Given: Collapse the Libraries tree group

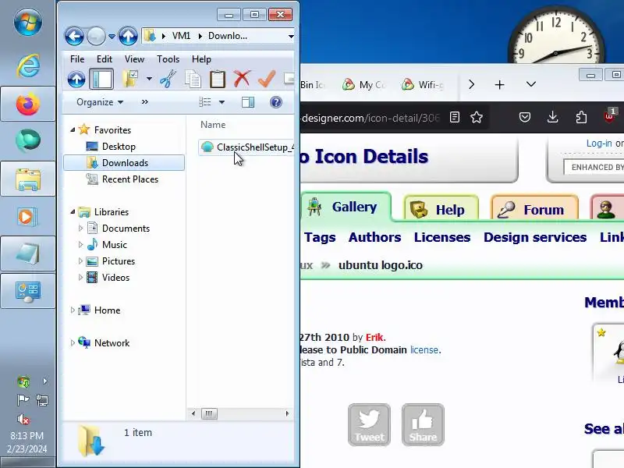Looking at the screenshot, I should tap(73, 211).
